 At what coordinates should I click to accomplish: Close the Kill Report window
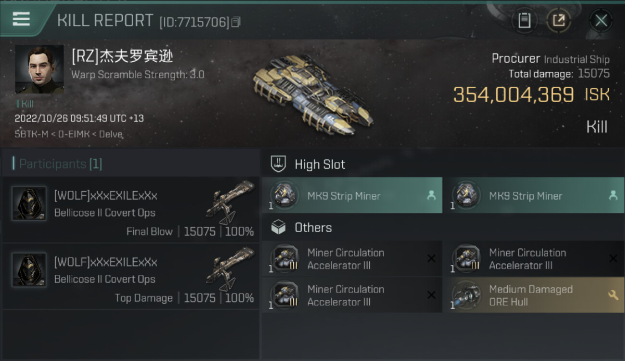[x=601, y=21]
